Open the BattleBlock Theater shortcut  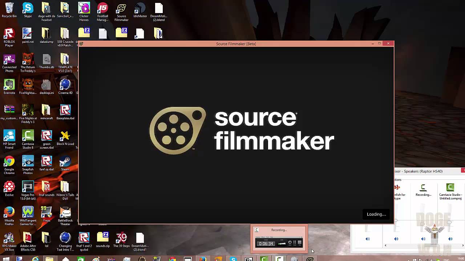click(x=65, y=216)
